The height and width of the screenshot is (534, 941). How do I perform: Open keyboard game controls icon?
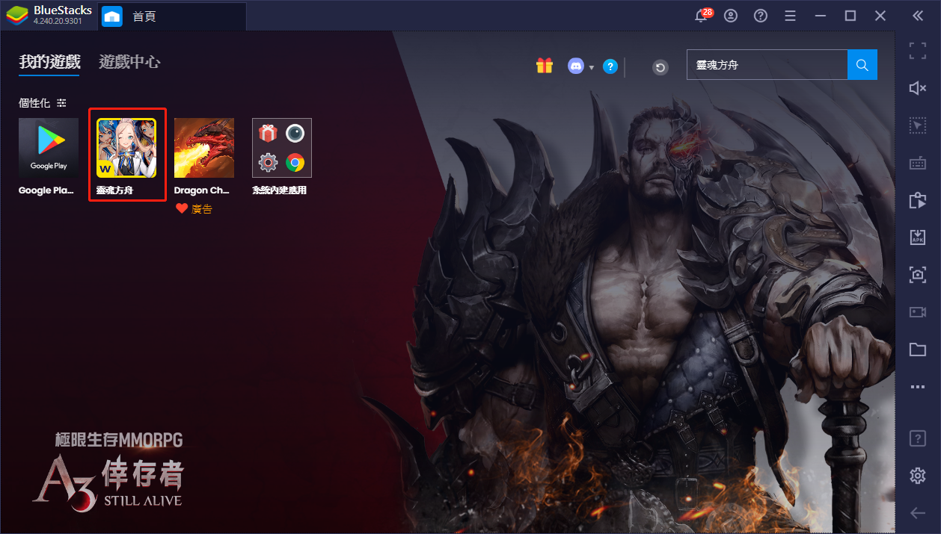tap(918, 163)
